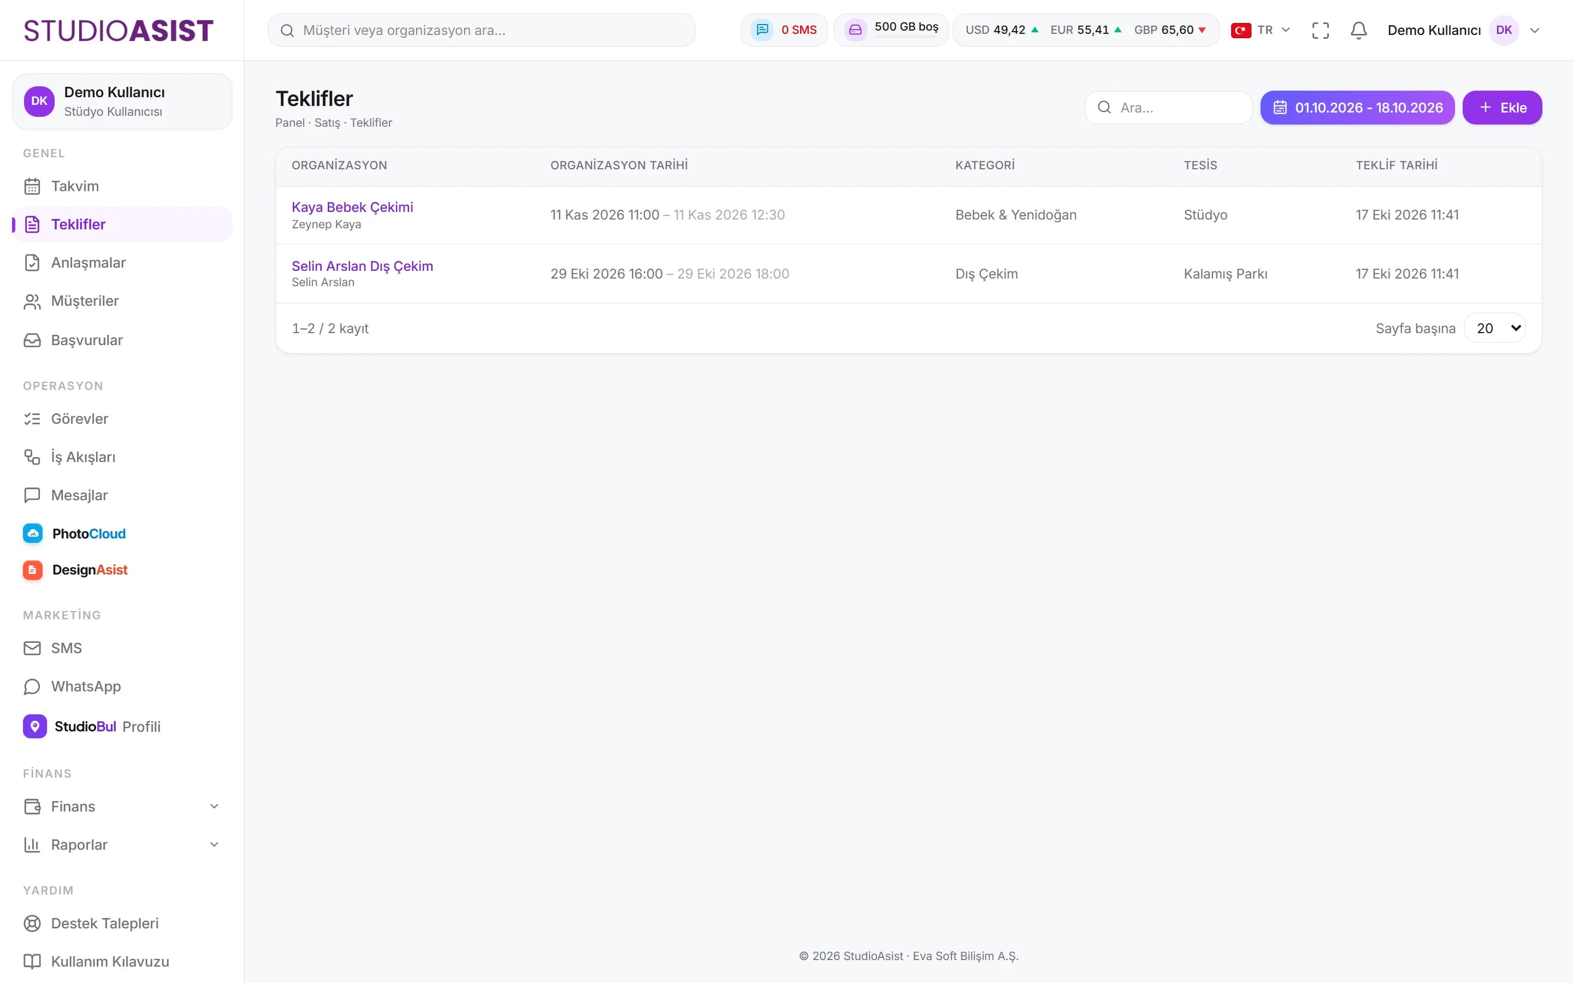The height and width of the screenshot is (983, 1573).
Task: Click the Kullanım Kılavuzu book icon
Action: [32, 962]
